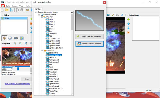This screenshot has width=160, height=98.
Task: Click the Save floppy disk toolbar icon
Action: click(x=11, y=10)
